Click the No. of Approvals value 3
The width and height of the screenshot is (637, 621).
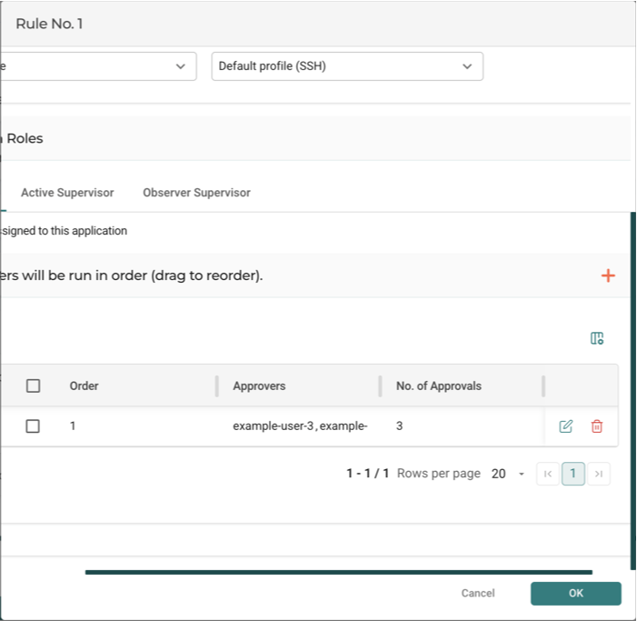pos(399,426)
